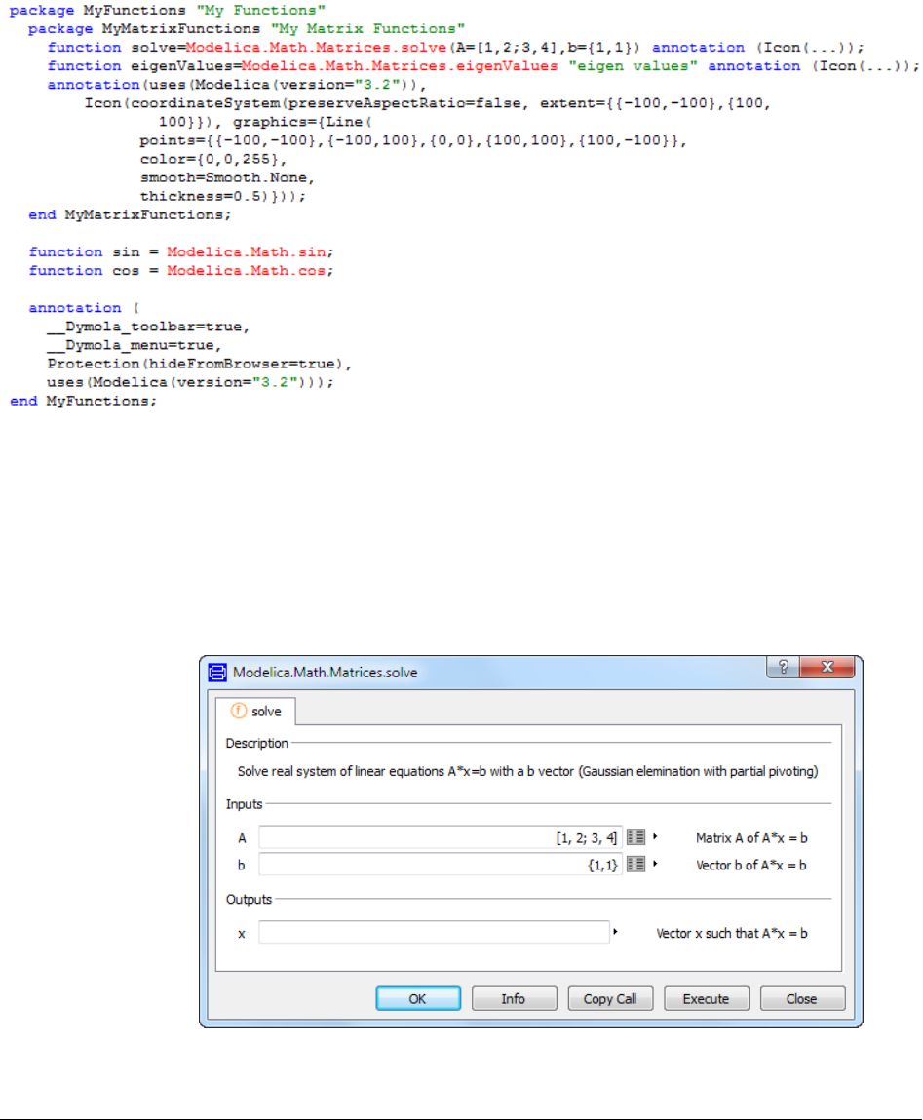Image resolution: width=923 pixels, height=1120 pixels.
Task: Click the smooth=Smooth.None line
Action: click(227, 177)
